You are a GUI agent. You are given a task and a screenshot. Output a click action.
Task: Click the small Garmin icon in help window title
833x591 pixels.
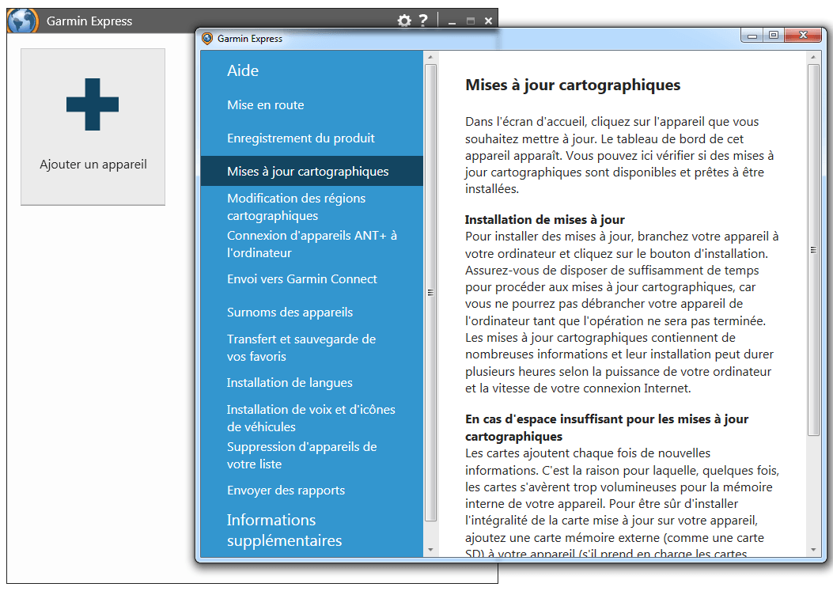click(x=207, y=38)
